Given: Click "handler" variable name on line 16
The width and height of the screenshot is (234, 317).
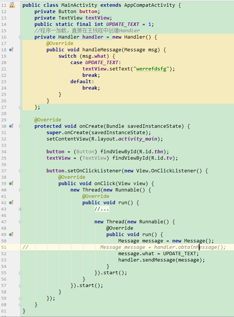Looking at the screenshot, I should pos(93,37).
